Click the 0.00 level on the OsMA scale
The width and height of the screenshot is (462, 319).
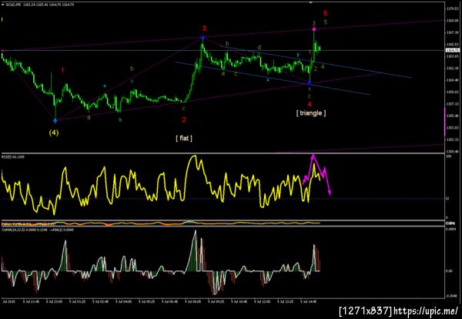click(448, 270)
